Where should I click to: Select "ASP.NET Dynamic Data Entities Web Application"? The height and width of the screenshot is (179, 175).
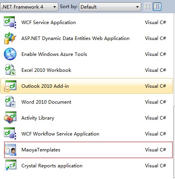tap(75, 38)
